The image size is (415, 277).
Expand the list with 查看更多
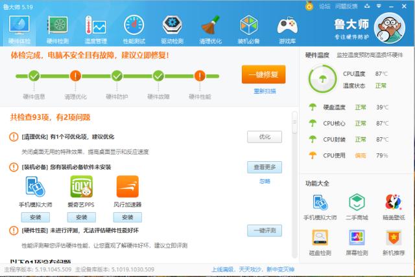coord(264,168)
